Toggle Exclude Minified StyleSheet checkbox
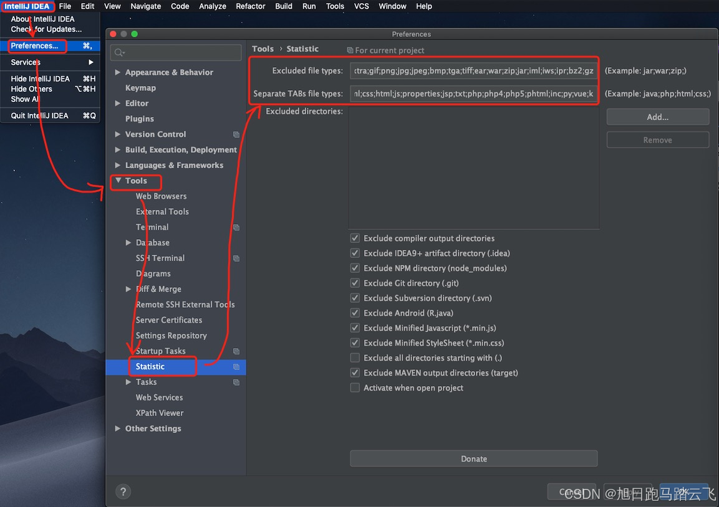 [x=355, y=343]
